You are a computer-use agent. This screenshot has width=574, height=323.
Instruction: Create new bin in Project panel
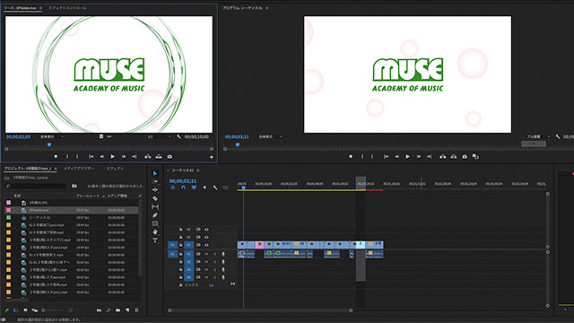117,310
